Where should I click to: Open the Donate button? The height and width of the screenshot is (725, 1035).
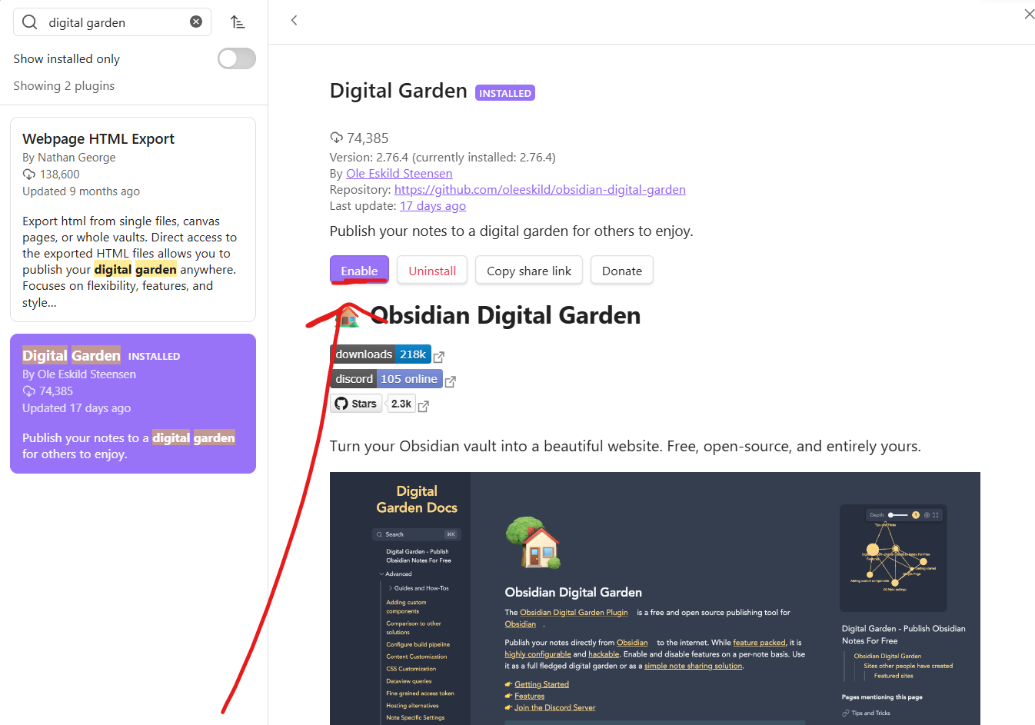pos(622,271)
